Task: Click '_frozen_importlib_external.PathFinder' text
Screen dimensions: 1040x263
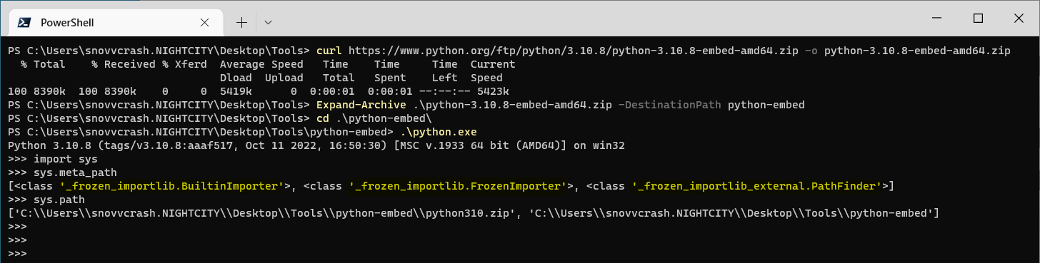Action: tap(757, 186)
